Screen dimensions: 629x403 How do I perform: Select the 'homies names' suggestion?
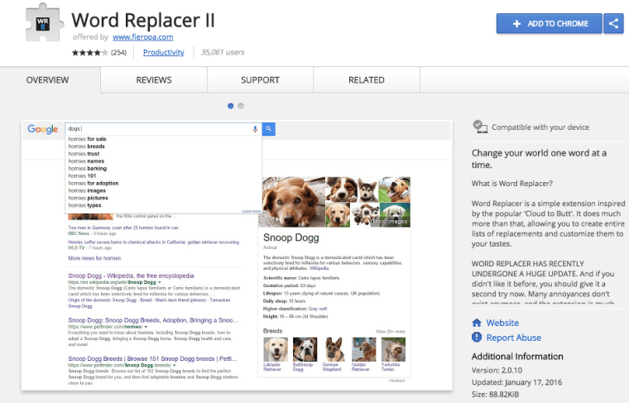(86, 161)
